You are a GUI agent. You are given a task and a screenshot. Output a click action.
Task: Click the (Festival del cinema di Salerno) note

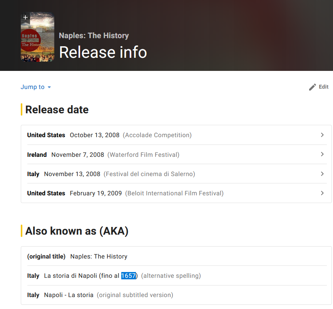click(x=149, y=174)
